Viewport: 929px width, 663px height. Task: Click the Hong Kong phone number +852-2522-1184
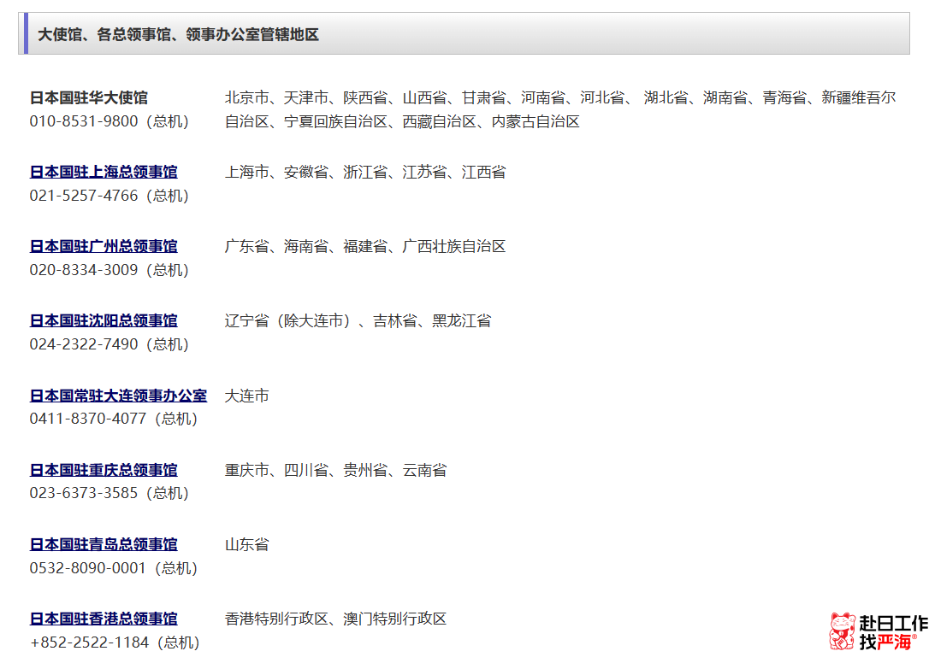(90, 642)
